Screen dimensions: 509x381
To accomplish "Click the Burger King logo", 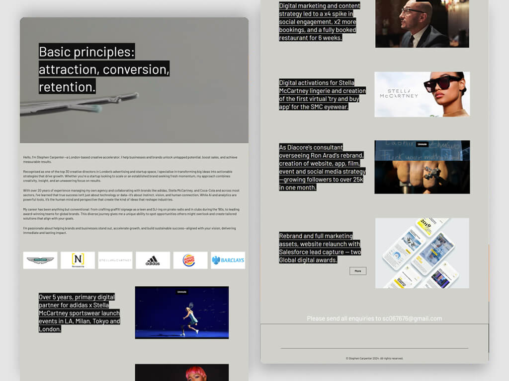I will [190, 260].
